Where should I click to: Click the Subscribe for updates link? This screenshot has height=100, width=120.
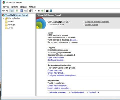58,92
